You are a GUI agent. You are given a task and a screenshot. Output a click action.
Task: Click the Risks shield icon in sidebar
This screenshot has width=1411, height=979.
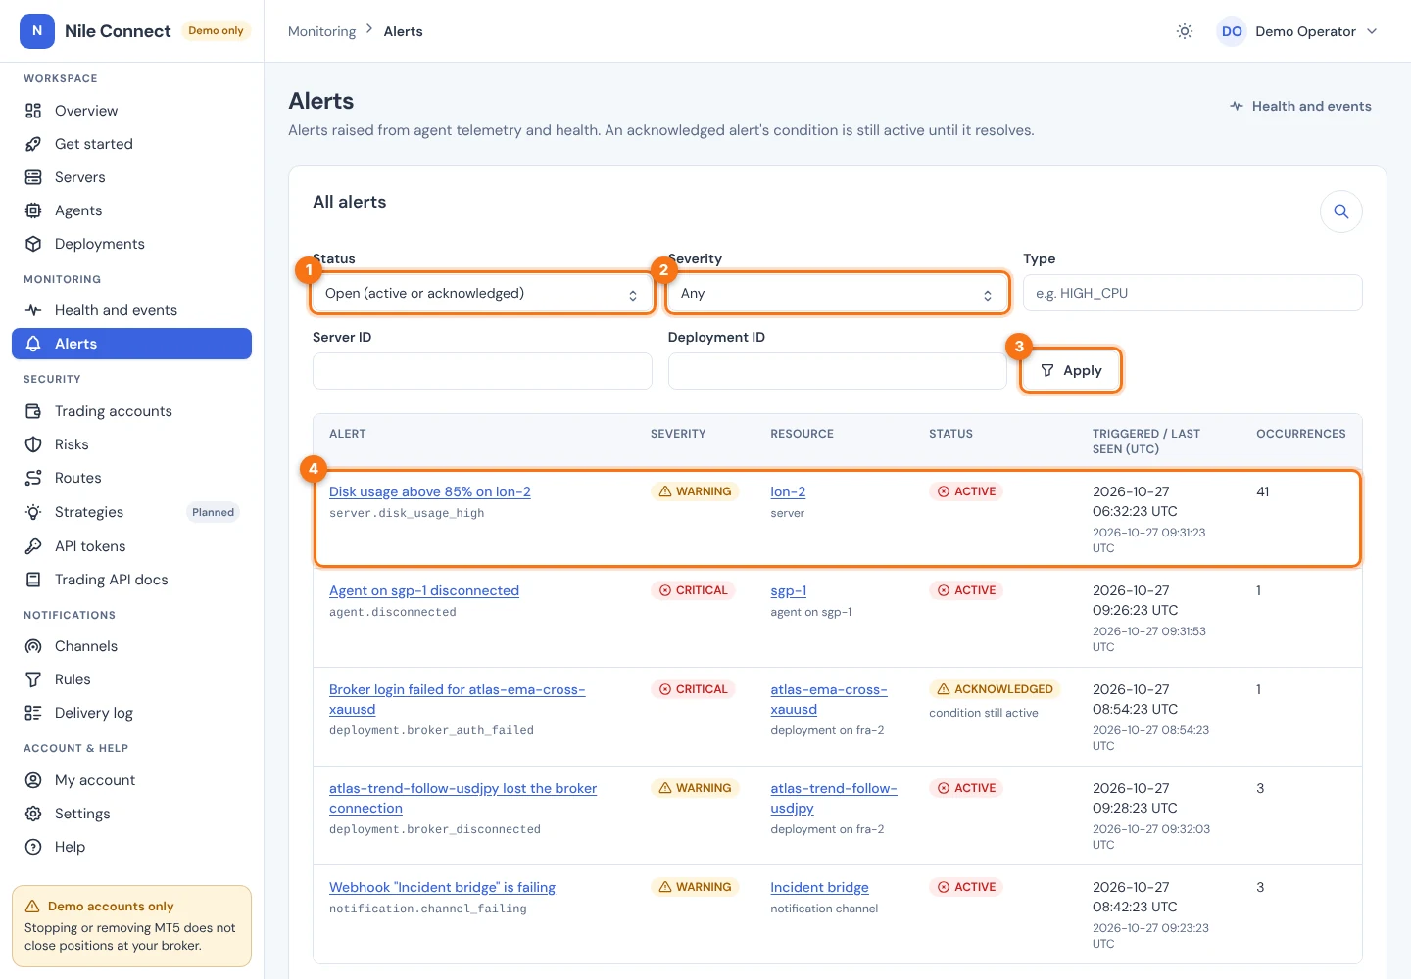tap(33, 444)
